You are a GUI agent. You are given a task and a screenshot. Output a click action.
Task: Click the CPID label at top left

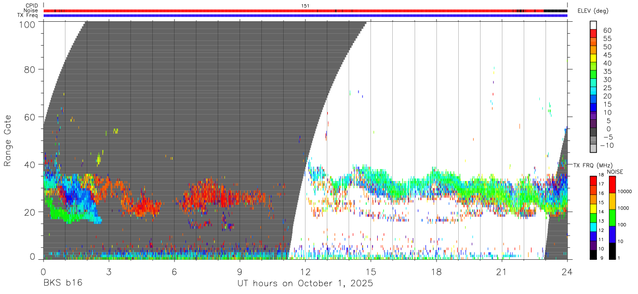pyautogui.click(x=31, y=6)
